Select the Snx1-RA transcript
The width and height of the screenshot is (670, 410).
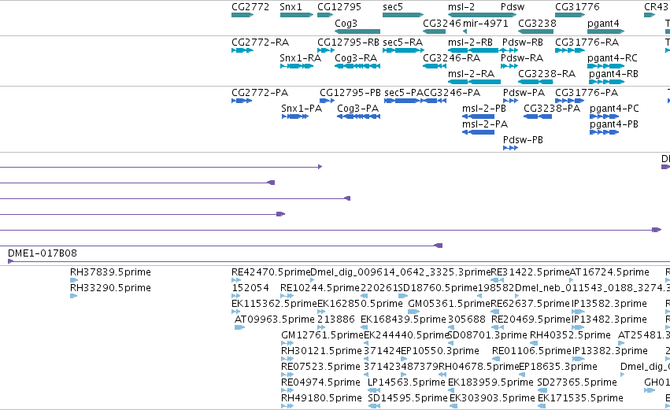(x=297, y=66)
